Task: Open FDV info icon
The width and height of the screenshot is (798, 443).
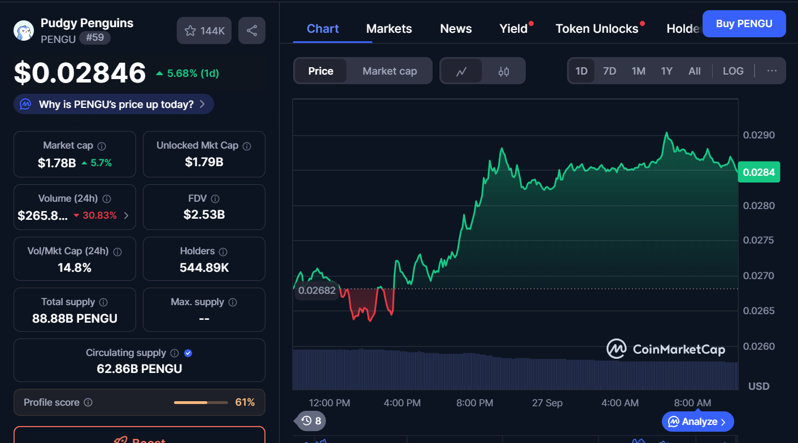Action: click(x=215, y=199)
